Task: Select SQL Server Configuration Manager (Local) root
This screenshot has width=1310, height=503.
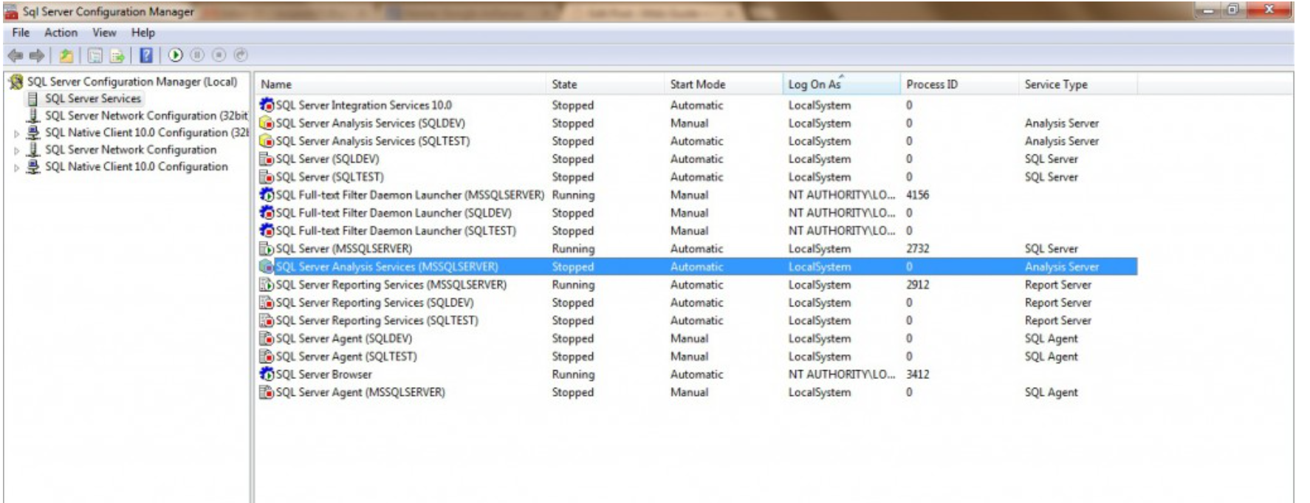Action: click(x=132, y=82)
